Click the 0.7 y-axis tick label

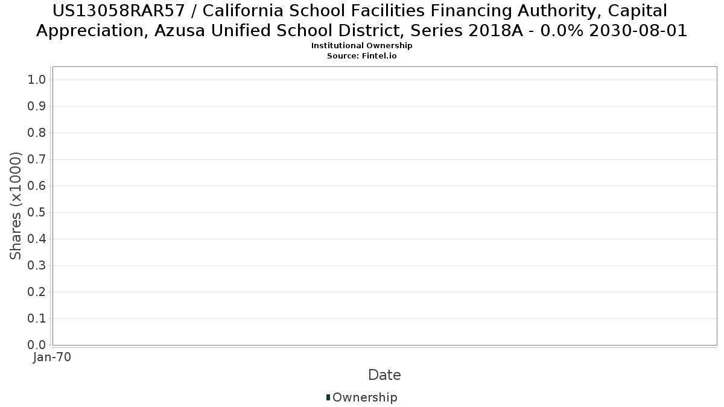pos(37,160)
